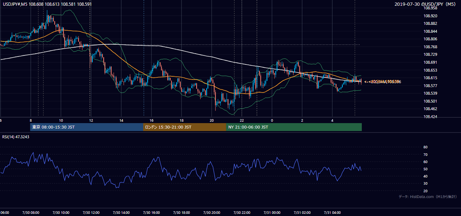Click the 7/31 02:00 bottom time label
461x216 pixels.
tap(302, 212)
